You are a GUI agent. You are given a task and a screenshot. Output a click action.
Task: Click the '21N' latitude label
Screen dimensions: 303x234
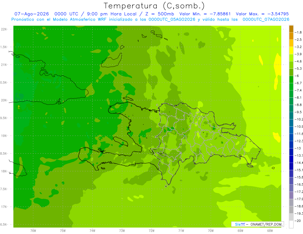(x=4, y=65)
